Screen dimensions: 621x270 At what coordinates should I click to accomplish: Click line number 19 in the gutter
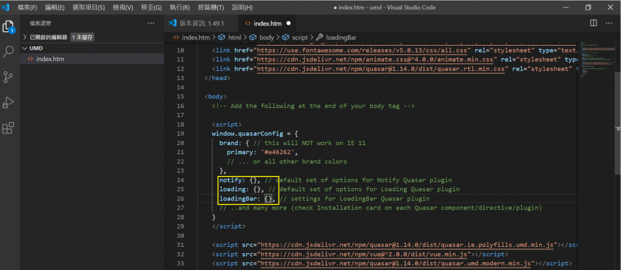tap(180, 133)
